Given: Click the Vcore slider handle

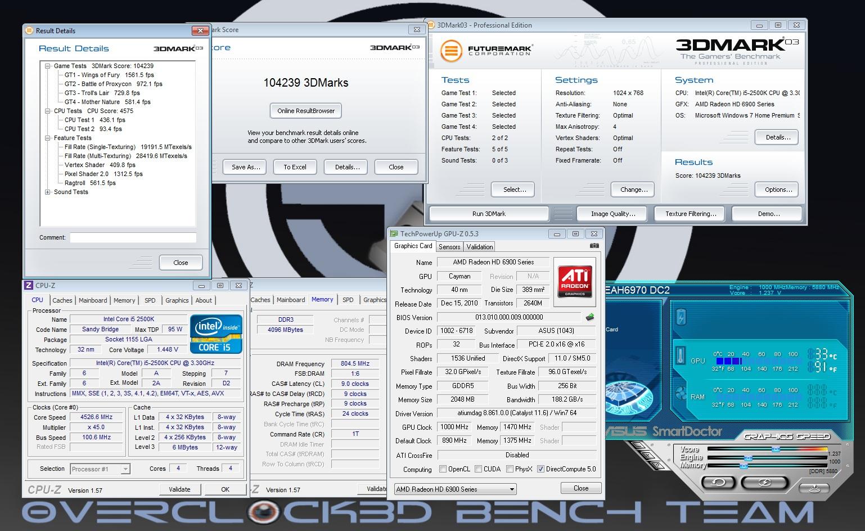Looking at the screenshot, I should [776, 449].
